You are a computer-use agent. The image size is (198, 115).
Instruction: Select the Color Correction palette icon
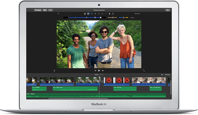[x=88, y=14]
